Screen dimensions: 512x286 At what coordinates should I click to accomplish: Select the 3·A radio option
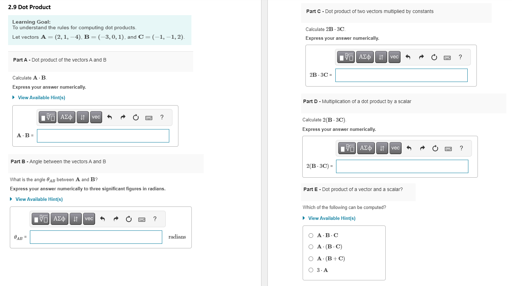click(x=311, y=270)
